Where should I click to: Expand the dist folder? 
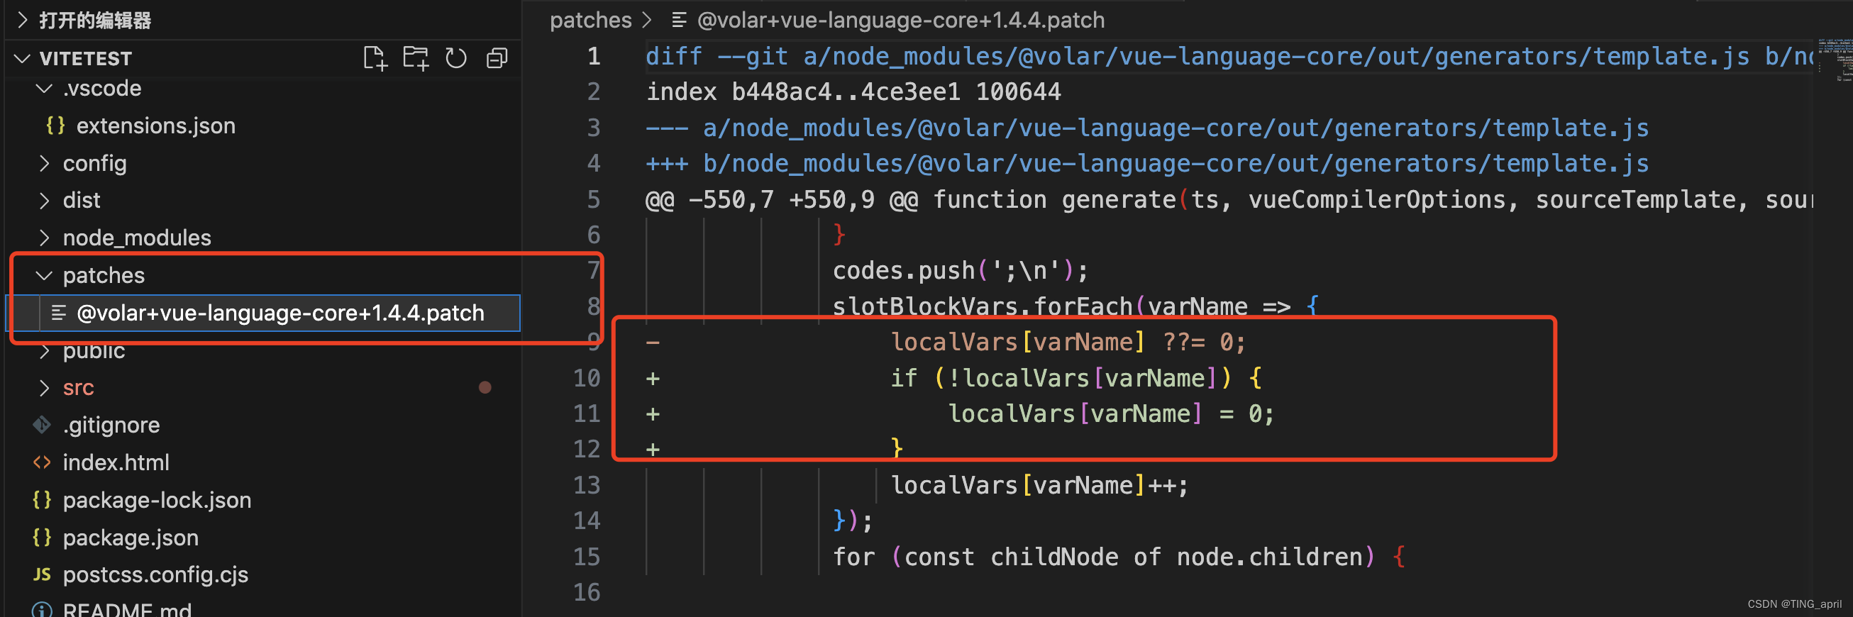(x=44, y=200)
